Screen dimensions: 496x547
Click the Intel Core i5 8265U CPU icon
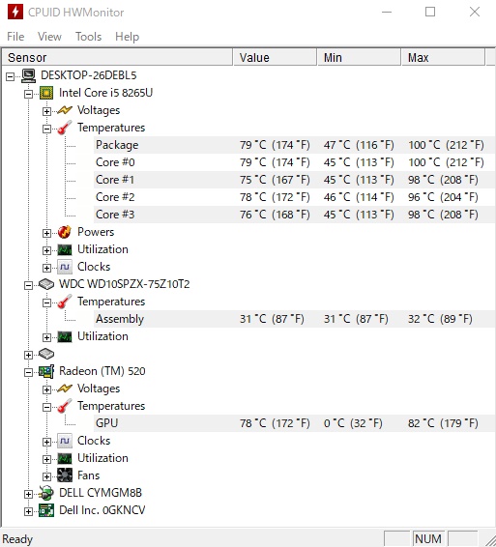46,93
